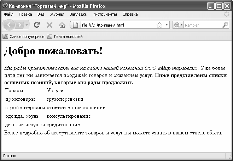Screen dimensions: 233x161
Task: Open the Журнал menu
Action: 57,15
